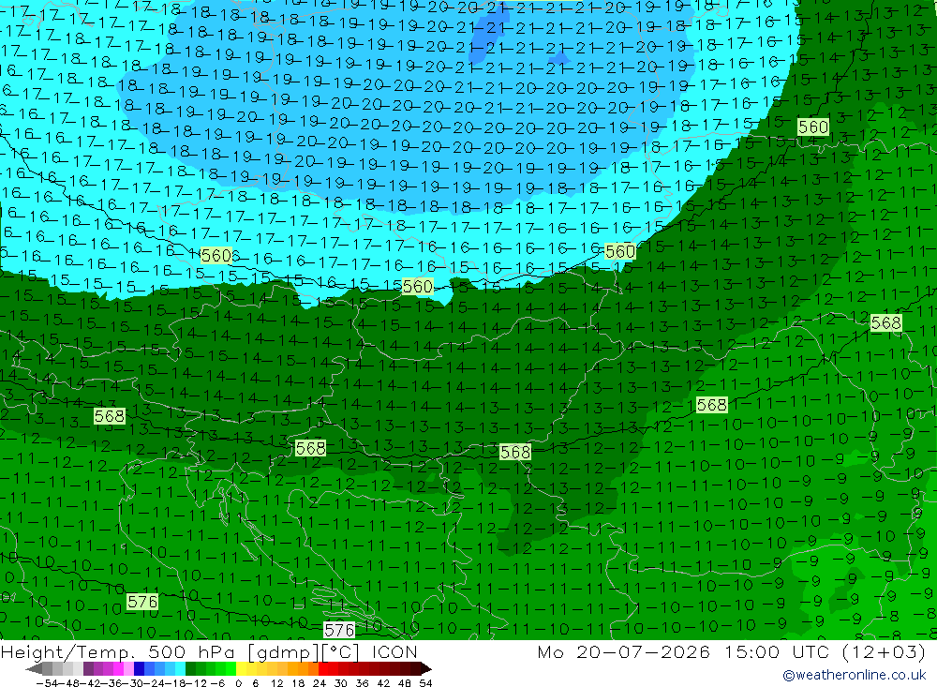This screenshot has width=937, height=687.
Task: Click the bright red legend swatch at 24
Action: (323, 668)
